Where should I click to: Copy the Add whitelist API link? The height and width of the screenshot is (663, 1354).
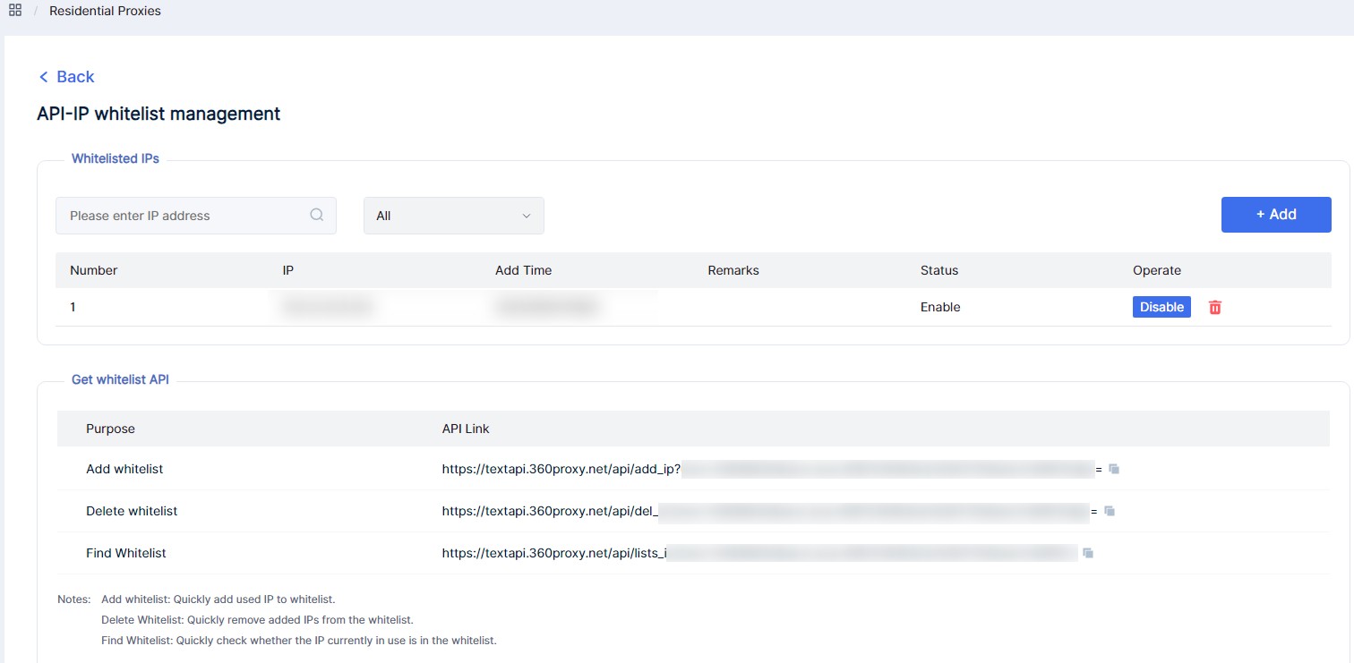pos(1114,468)
